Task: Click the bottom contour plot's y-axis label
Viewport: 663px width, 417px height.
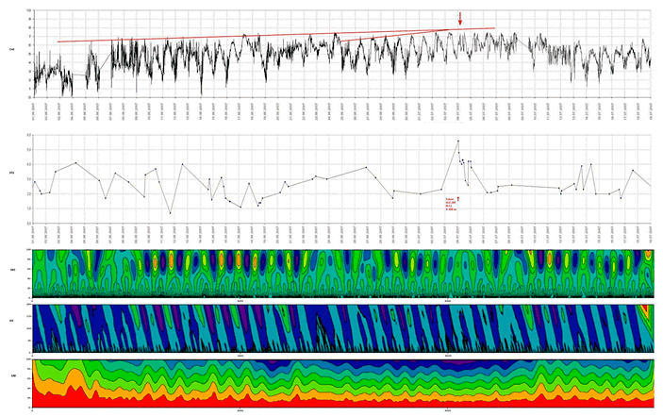Action: [11, 375]
